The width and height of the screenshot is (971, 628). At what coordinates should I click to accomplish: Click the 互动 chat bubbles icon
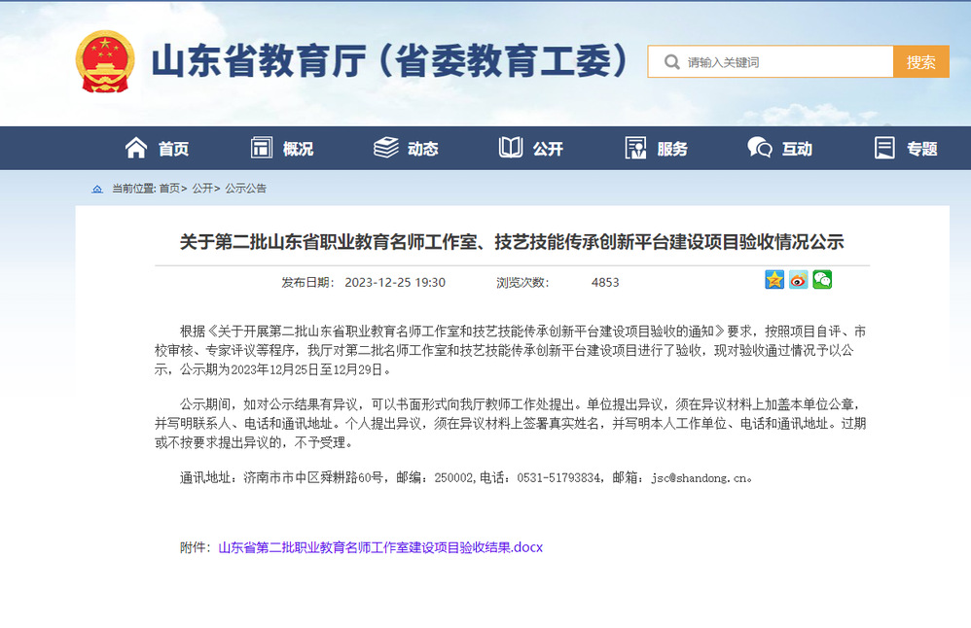coord(759,148)
